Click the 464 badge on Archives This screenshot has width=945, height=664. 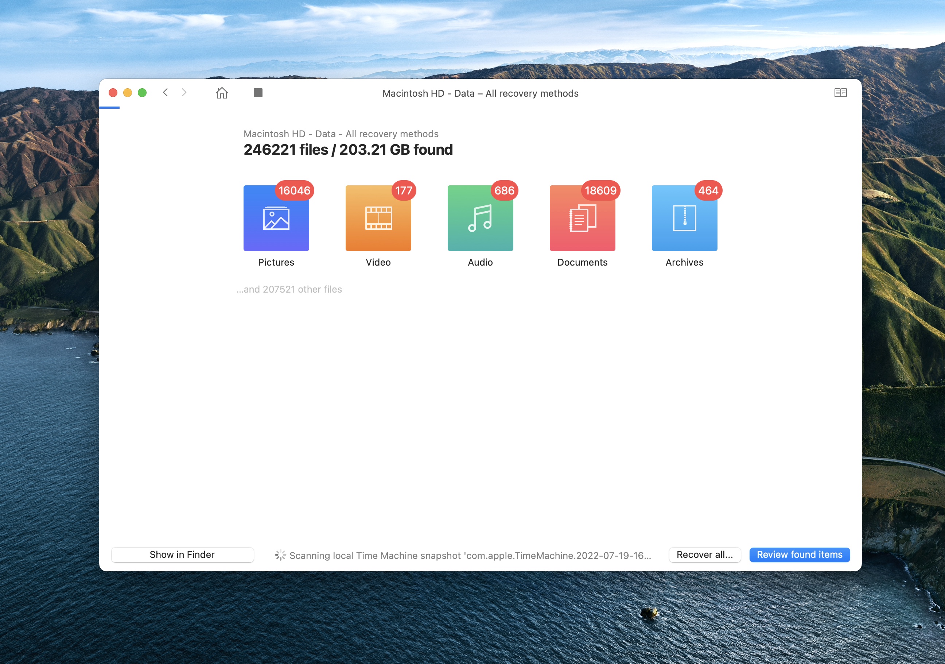click(708, 190)
